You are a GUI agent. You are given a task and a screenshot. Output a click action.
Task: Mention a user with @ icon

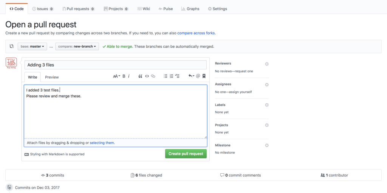tap(198, 76)
